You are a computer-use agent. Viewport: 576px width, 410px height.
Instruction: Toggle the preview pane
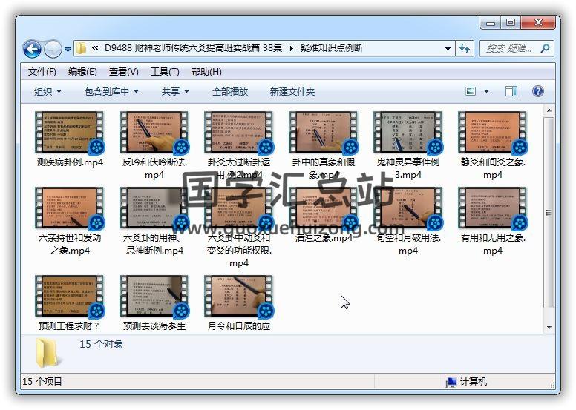511,91
